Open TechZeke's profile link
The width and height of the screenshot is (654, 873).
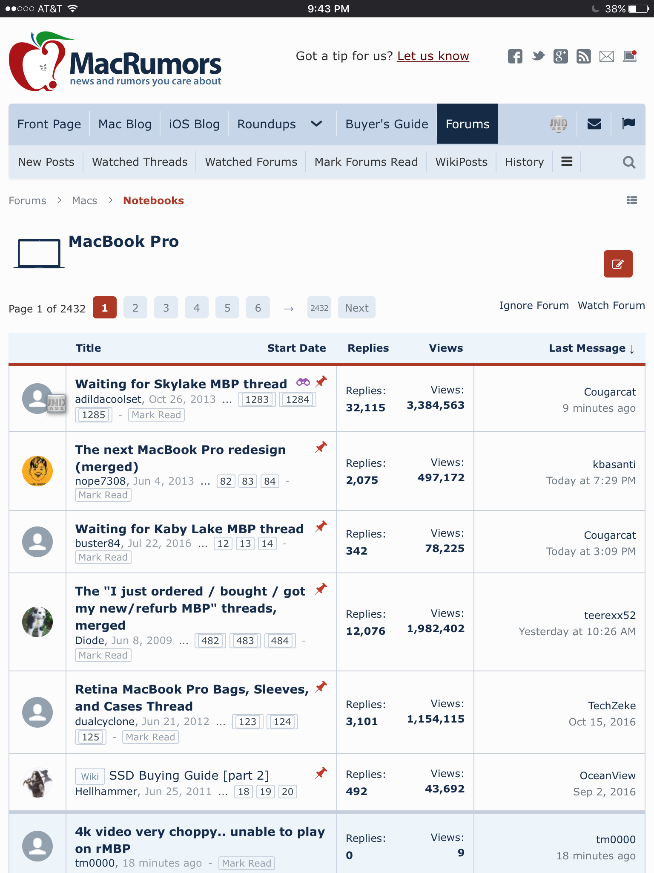click(x=612, y=705)
